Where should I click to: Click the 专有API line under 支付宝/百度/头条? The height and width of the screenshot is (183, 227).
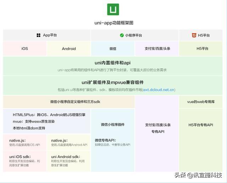pos(158,132)
